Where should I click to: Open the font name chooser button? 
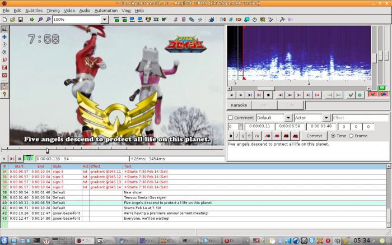(256, 136)
